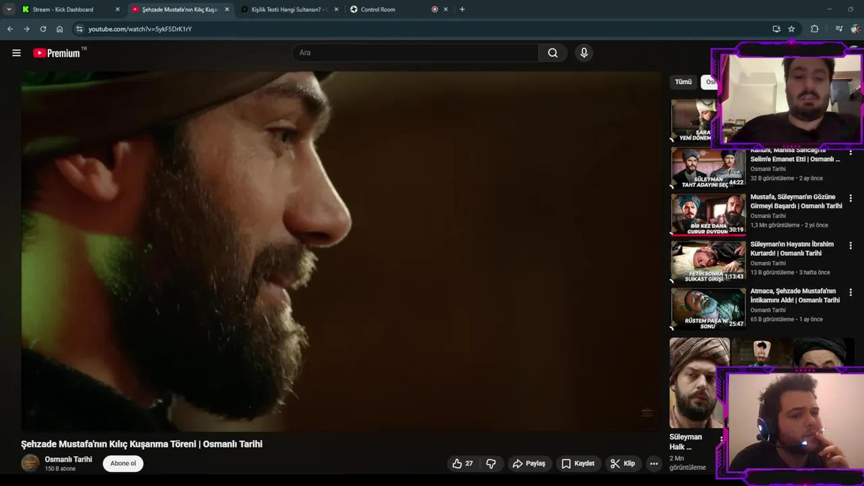Image resolution: width=864 pixels, height=486 pixels.
Task: Click the like count '27'
Action: click(x=469, y=463)
